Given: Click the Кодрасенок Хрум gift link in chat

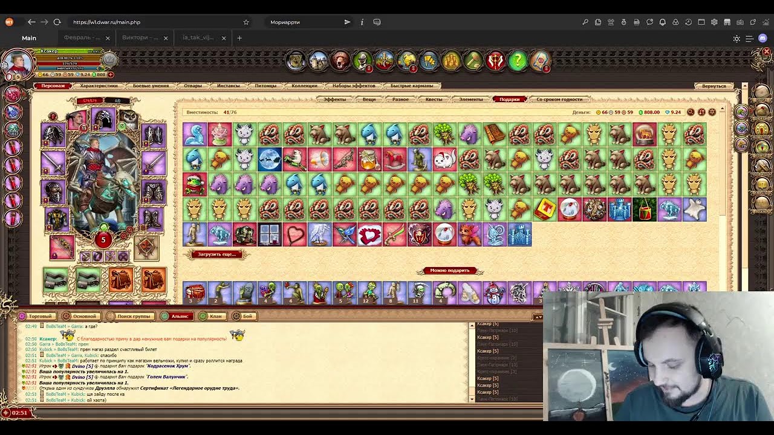Looking at the screenshot, I should tap(169, 366).
